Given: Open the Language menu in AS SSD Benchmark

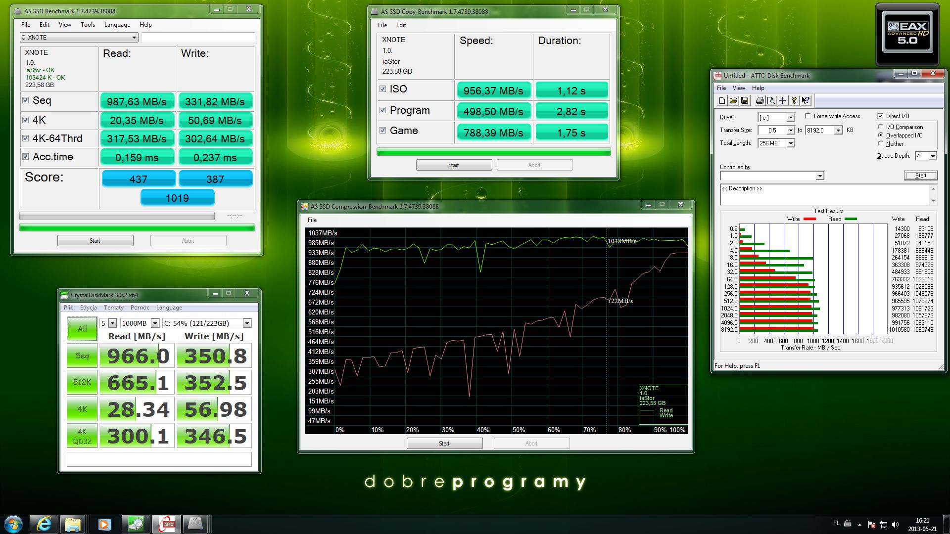Looking at the screenshot, I should click(x=117, y=25).
